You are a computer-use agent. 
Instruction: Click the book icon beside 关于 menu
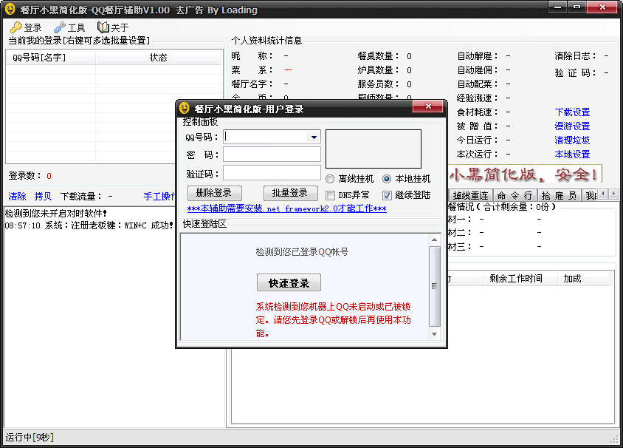point(103,27)
